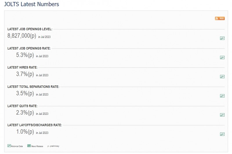The image size is (232, 154).
Task: Open historical data chart for Hires Rate
Action: tap(222, 77)
